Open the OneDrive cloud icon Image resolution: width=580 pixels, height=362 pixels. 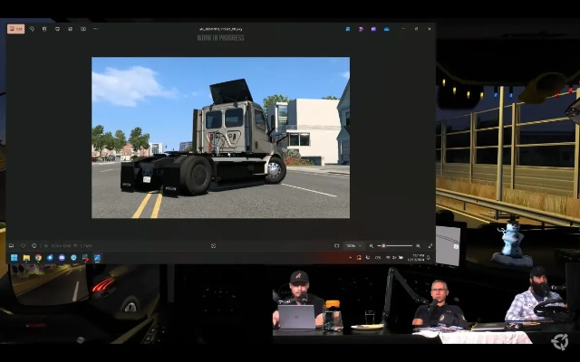[x=386, y=28]
